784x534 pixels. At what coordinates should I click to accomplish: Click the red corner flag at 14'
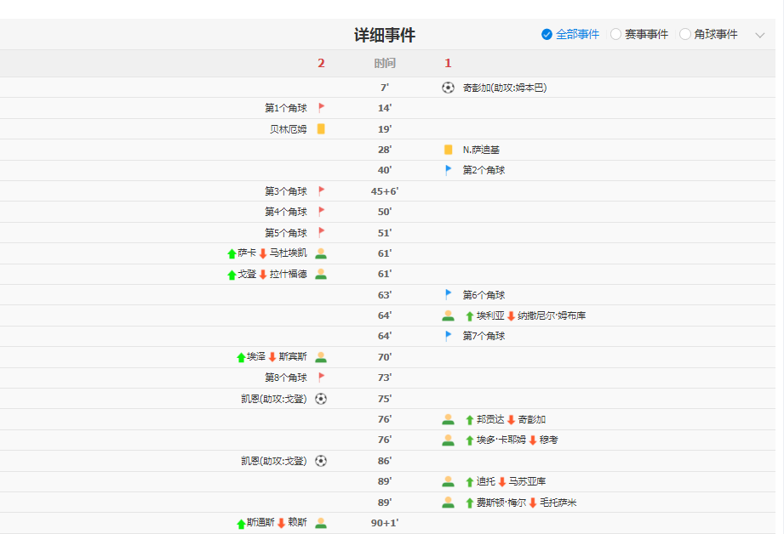tap(322, 108)
